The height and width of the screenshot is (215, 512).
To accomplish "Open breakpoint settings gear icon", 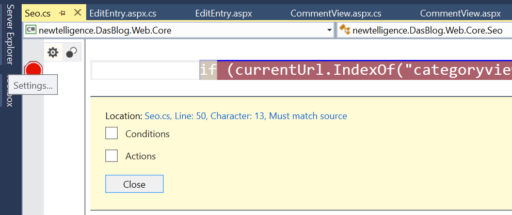I will [53, 52].
